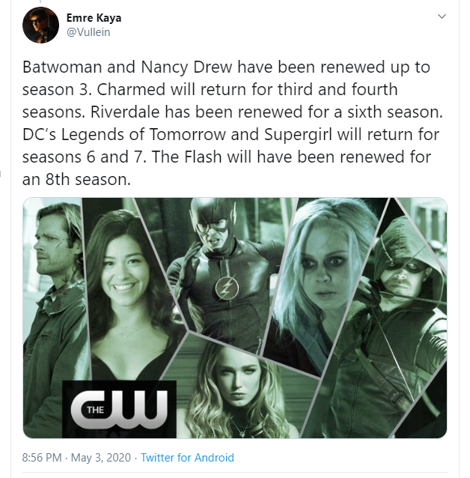Expand the tweet options chevron

442,16
